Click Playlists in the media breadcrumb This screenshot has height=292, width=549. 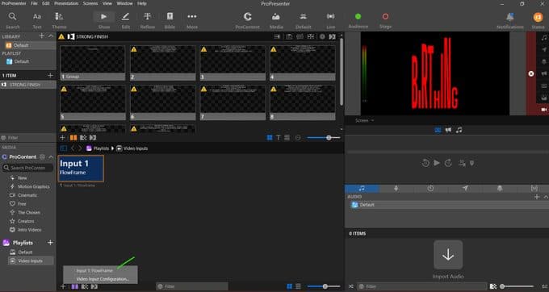(x=101, y=148)
